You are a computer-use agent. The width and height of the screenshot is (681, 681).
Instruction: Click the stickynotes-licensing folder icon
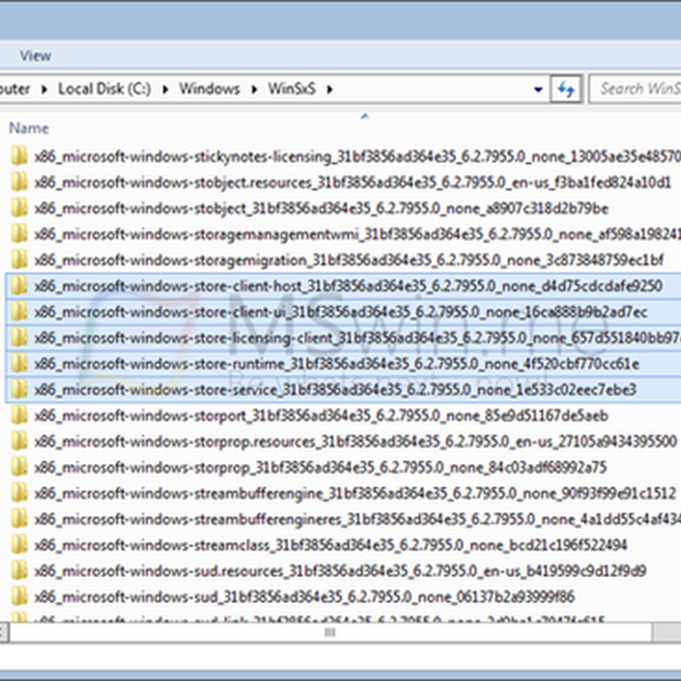click(x=19, y=156)
